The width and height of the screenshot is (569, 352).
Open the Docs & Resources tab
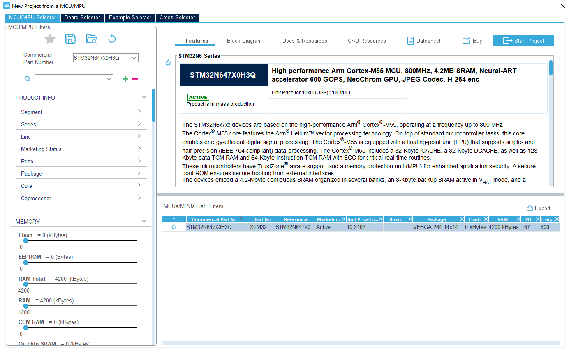[305, 41]
